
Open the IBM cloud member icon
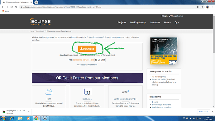(x=49, y=92)
